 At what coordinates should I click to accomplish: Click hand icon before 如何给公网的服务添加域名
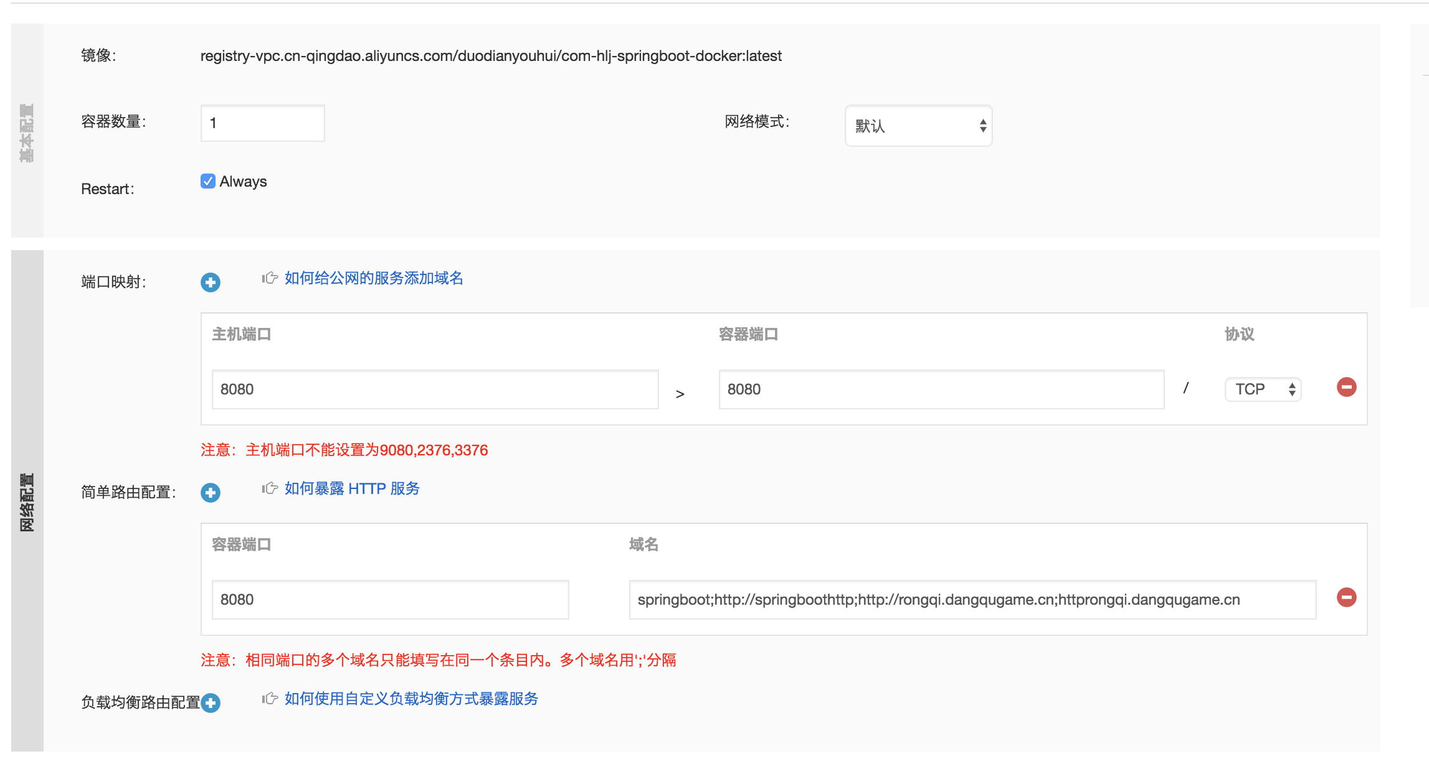pyautogui.click(x=270, y=278)
